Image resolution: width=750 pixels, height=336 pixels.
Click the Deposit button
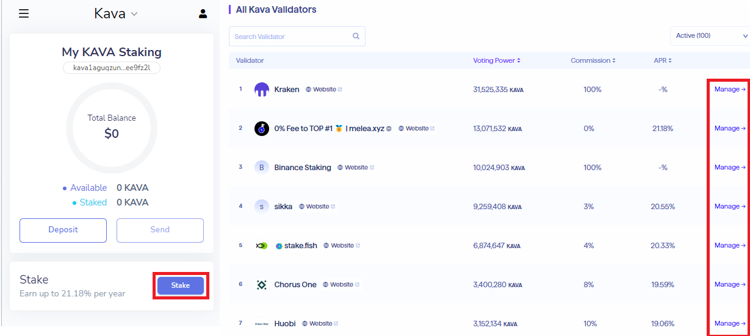point(63,230)
